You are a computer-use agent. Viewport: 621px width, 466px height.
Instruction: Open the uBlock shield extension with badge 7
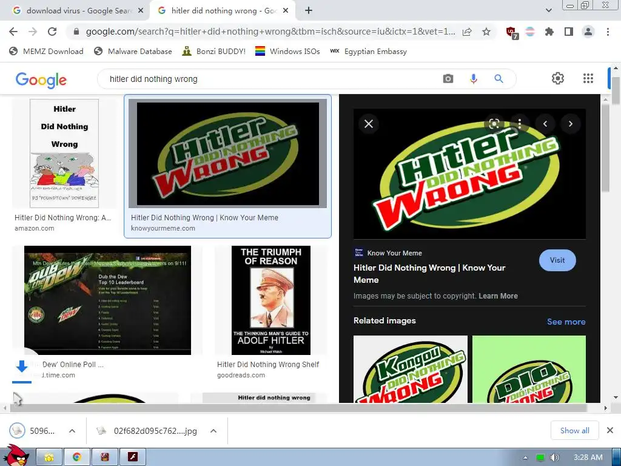pyautogui.click(x=512, y=33)
